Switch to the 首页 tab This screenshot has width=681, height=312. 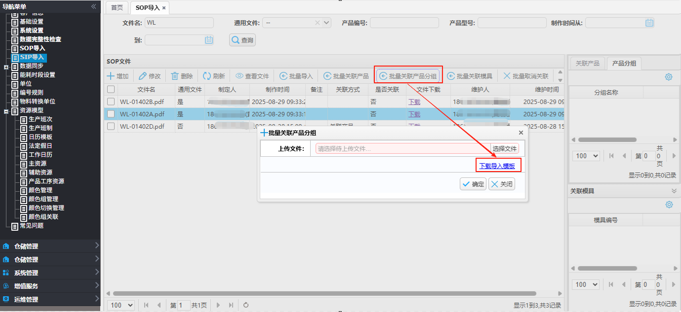point(117,7)
